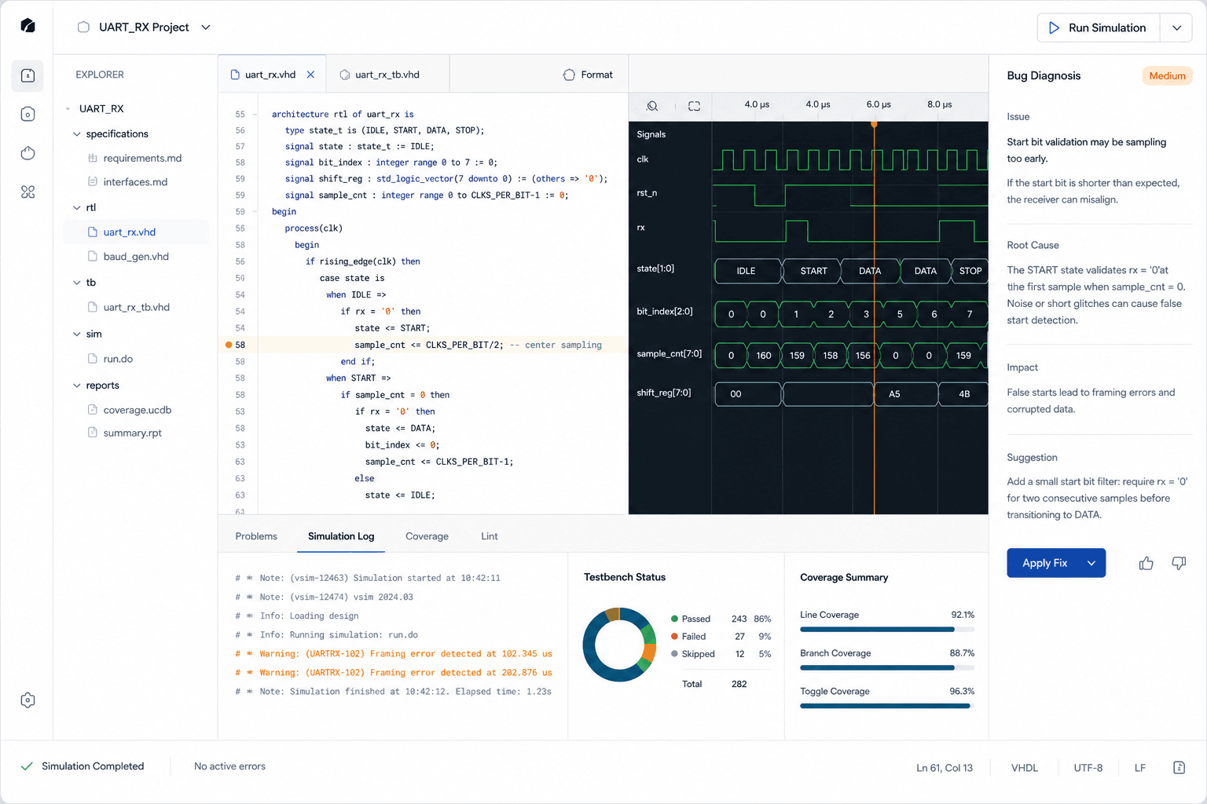This screenshot has height=804, width=1207.
Task: Open the Coverage tab
Action: [x=427, y=536]
